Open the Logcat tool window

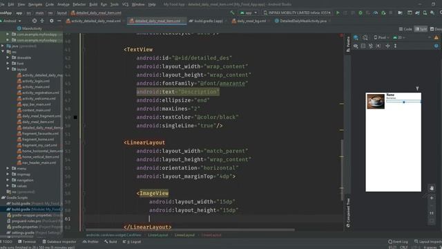(x=132, y=241)
